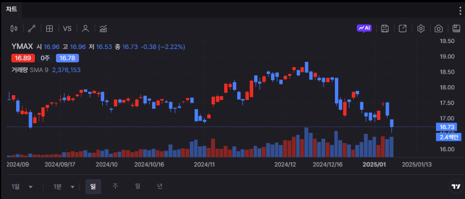Select the line drawing tool
Image resolution: width=465 pixels, height=199 pixels.
coord(32,29)
